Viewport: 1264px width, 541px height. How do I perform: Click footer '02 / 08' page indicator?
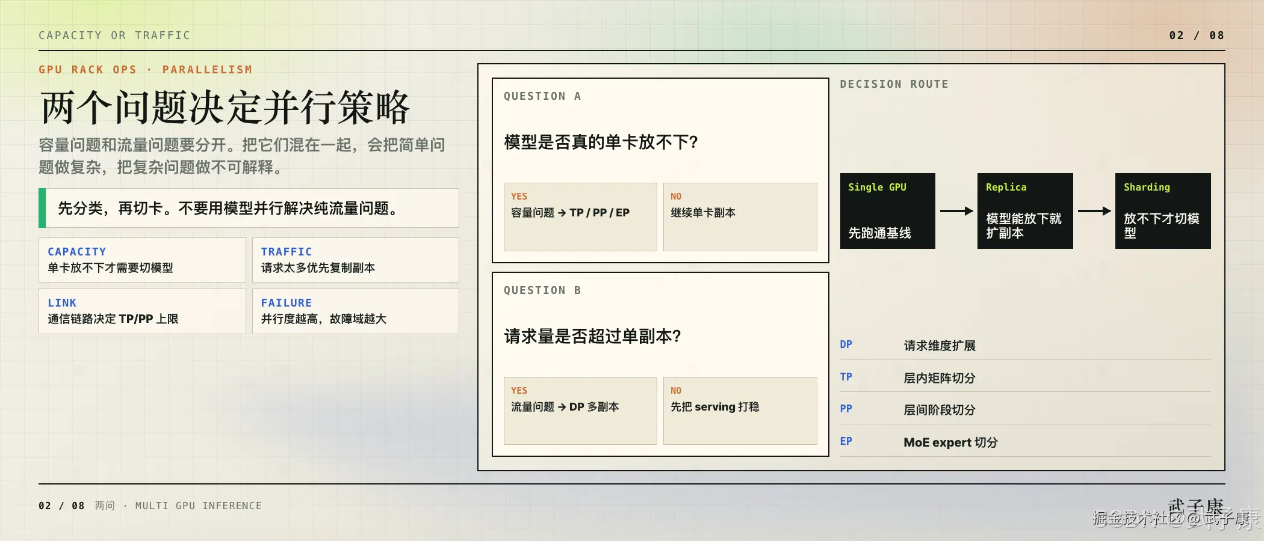[61, 506]
